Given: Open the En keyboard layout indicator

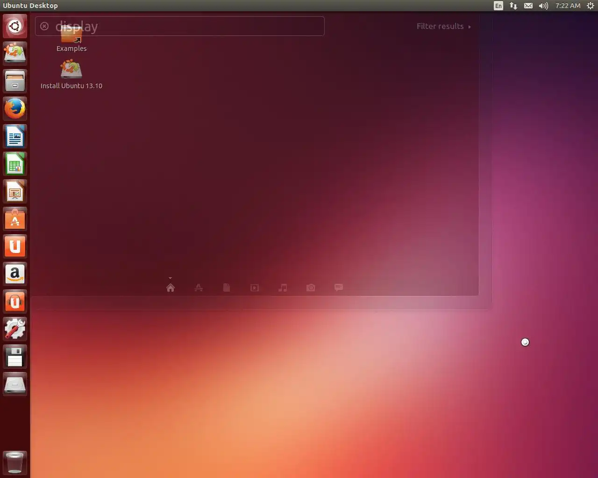Looking at the screenshot, I should click(498, 6).
